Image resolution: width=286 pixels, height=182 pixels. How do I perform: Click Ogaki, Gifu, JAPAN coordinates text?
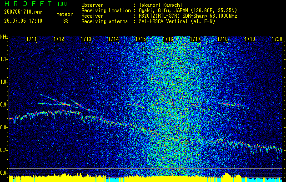[x=188, y=10]
